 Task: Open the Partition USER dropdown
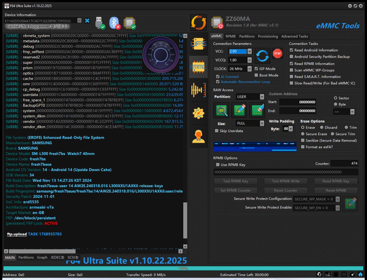pos(262,97)
